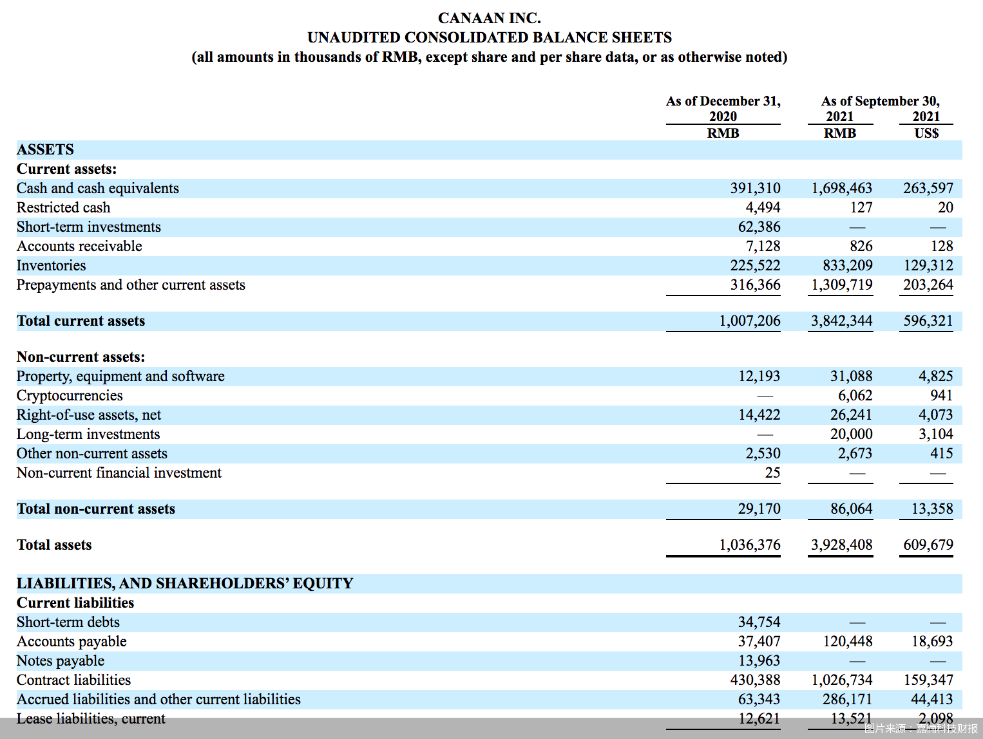The image size is (983, 739).
Task: Click the 'US$' column currency label
Action: (x=926, y=133)
